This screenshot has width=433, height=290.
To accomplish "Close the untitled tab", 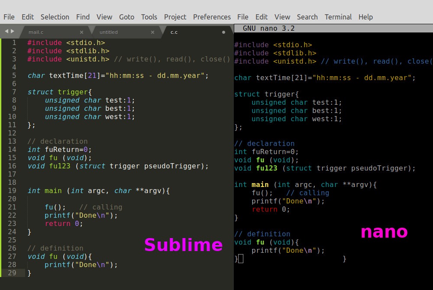I will pos(152,32).
